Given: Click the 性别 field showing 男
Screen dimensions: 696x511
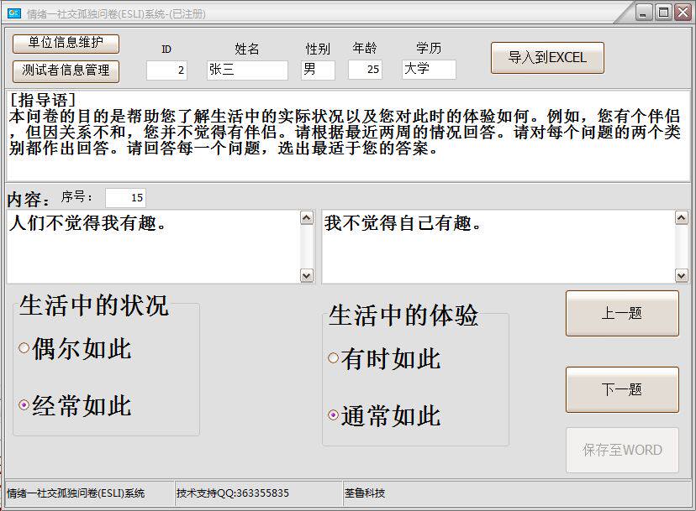Looking at the screenshot, I should coord(318,70).
